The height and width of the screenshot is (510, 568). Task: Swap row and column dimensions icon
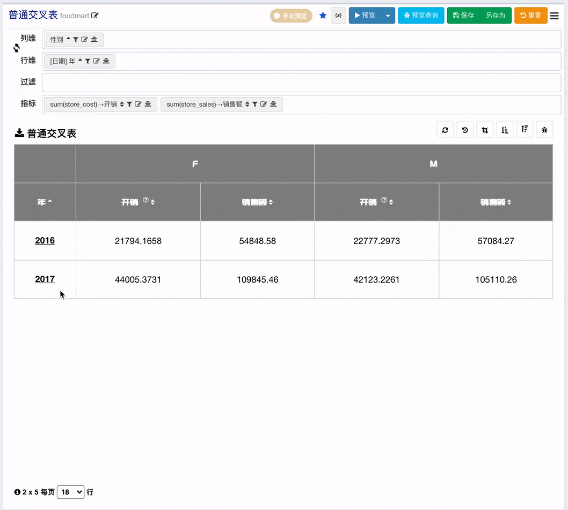click(x=16, y=48)
